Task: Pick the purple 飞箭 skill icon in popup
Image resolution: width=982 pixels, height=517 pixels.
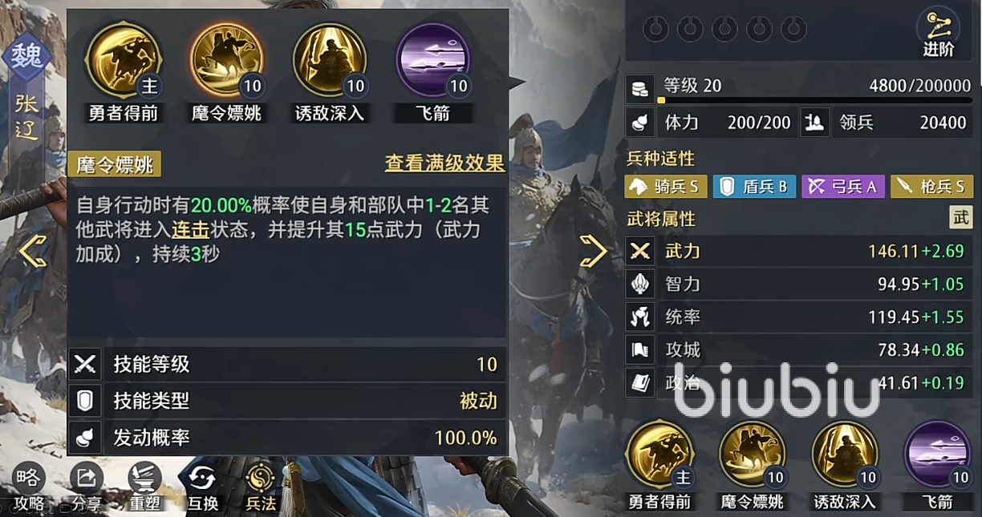Action: click(x=433, y=60)
